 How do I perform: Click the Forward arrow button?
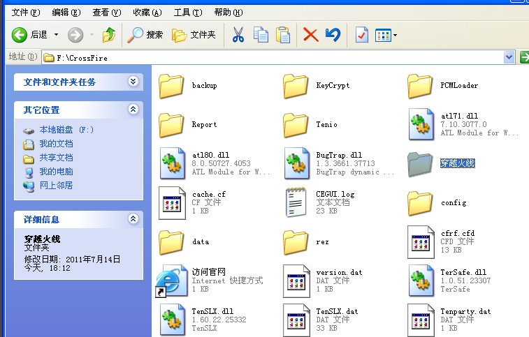click(x=75, y=35)
